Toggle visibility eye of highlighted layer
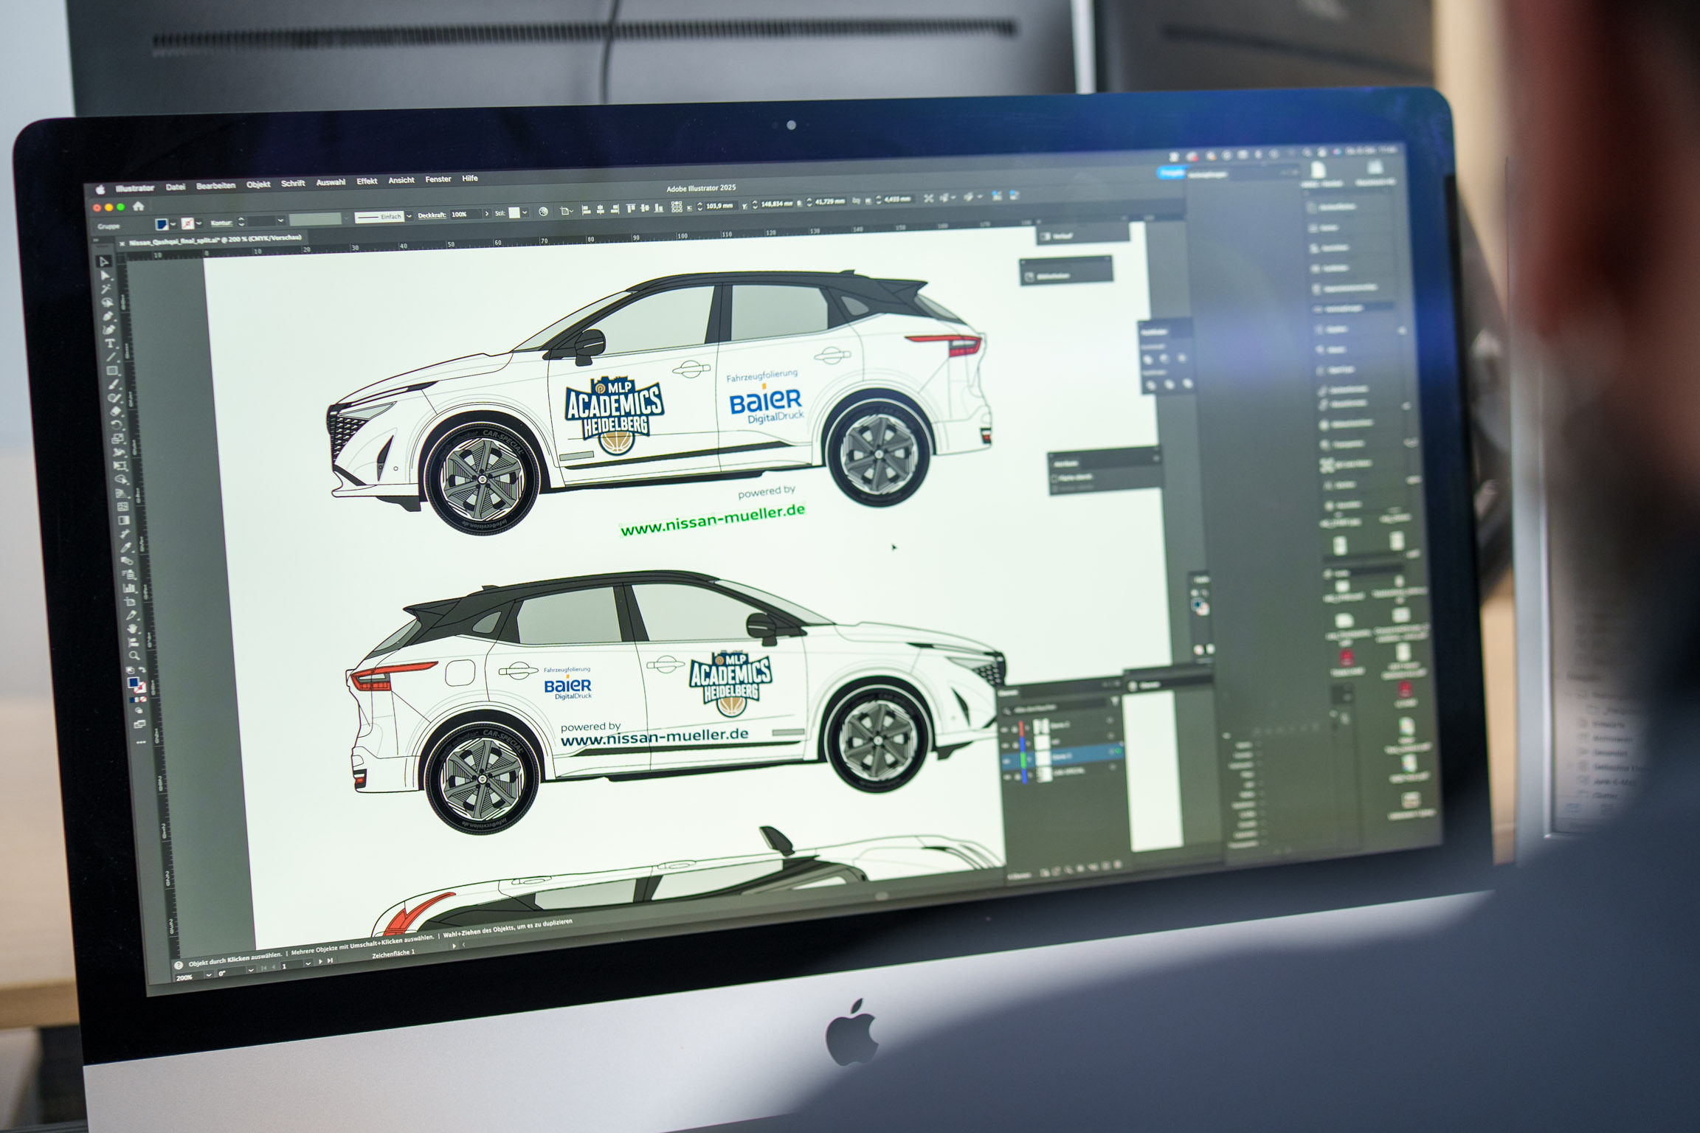This screenshot has width=1700, height=1133. tap(1006, 761)
